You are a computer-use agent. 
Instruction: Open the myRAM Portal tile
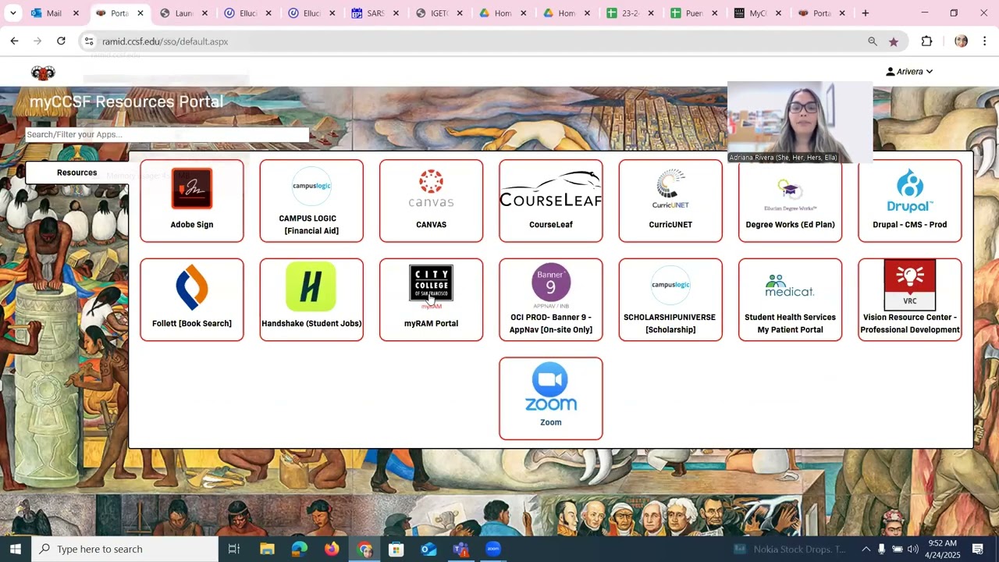tap(431, 300)
